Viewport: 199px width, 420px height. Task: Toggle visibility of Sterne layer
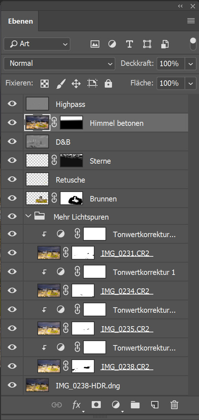[12, 160]
